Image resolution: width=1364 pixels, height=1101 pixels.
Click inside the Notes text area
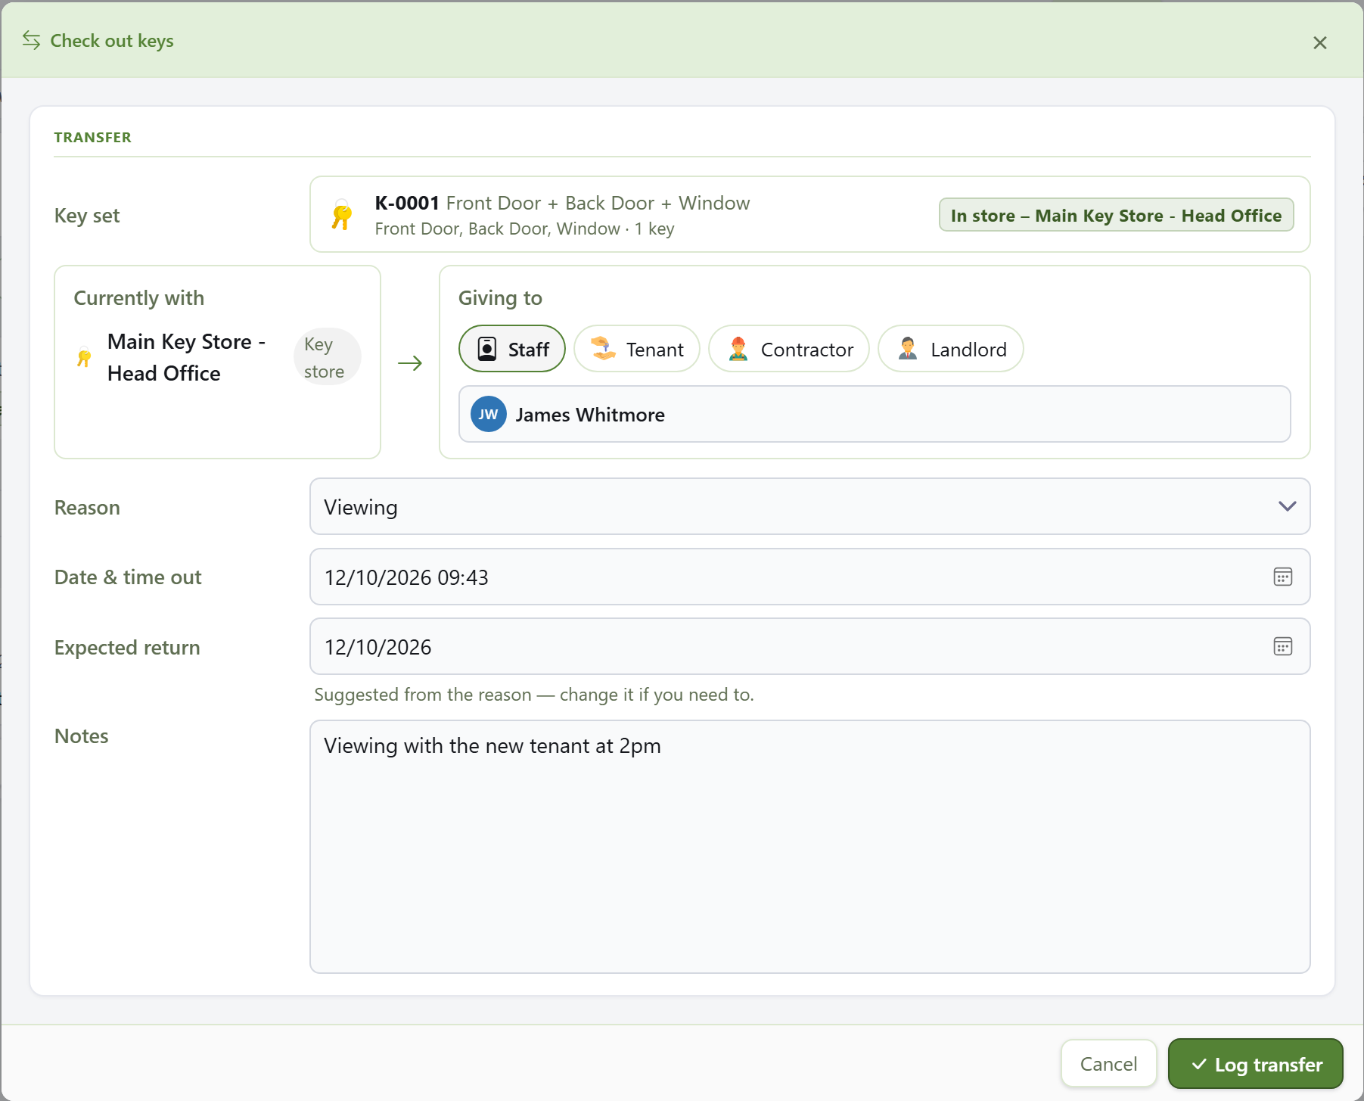(809, 847)
